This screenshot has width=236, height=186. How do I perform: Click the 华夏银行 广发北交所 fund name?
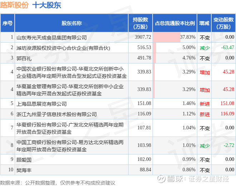[x=70, y=128]
